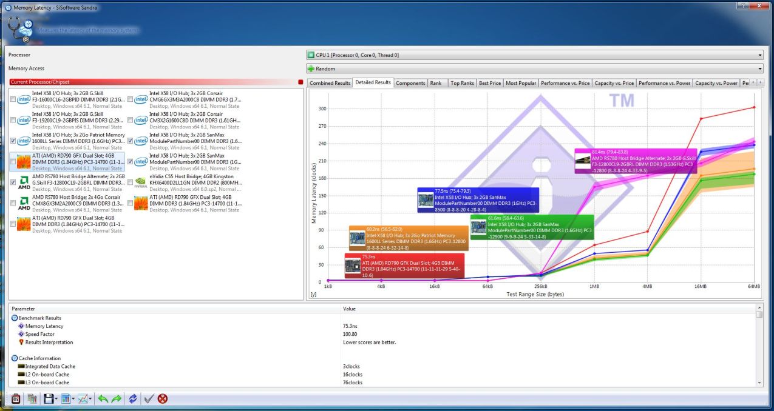Open the Performance vs. Price tab

(565, 83)
